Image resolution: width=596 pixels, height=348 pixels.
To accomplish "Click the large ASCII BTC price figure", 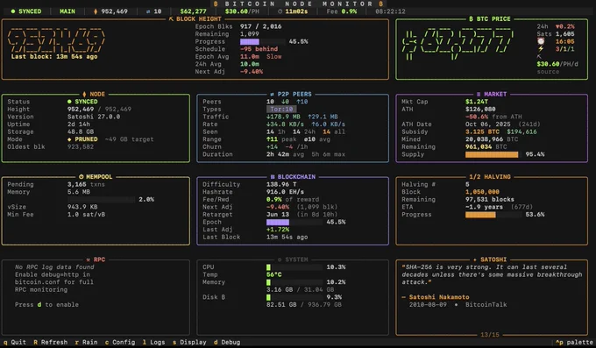I will point(458,44).
